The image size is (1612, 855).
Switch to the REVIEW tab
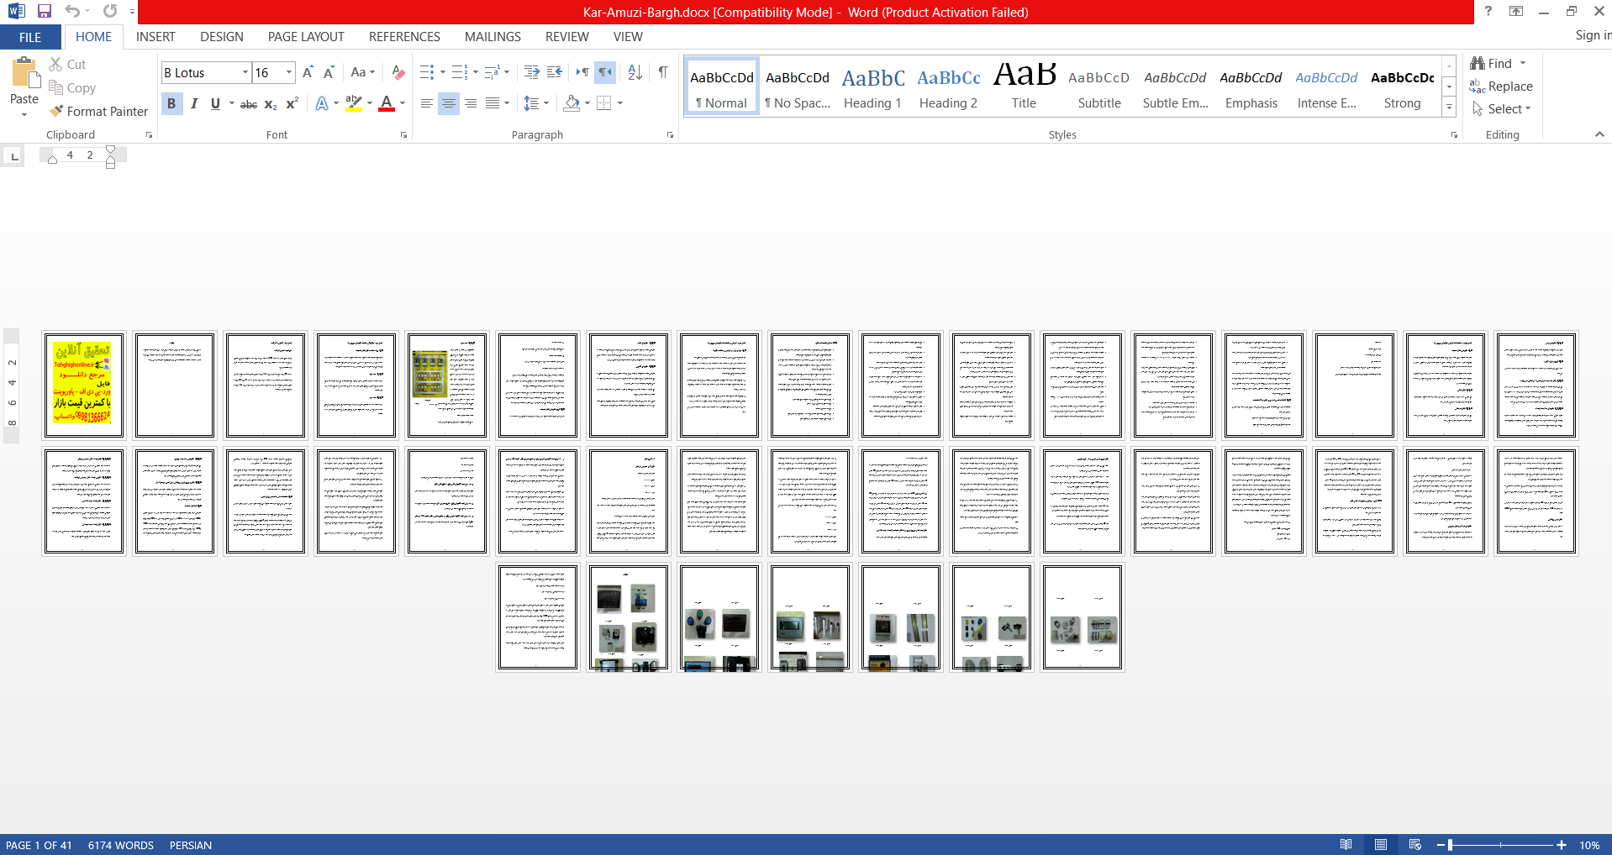pos(567,37)
